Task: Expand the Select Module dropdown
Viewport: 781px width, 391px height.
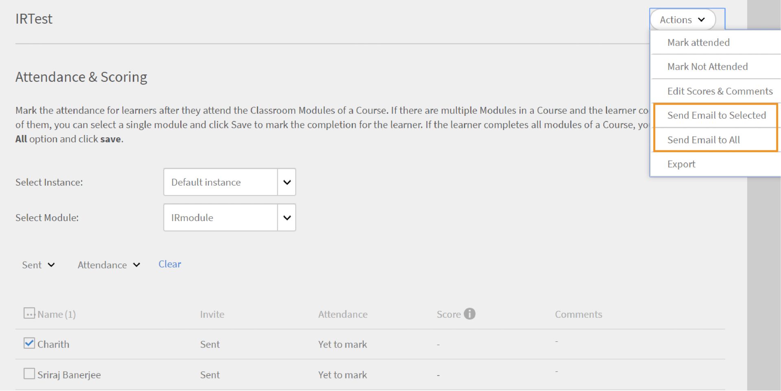Action: point(286,217)
